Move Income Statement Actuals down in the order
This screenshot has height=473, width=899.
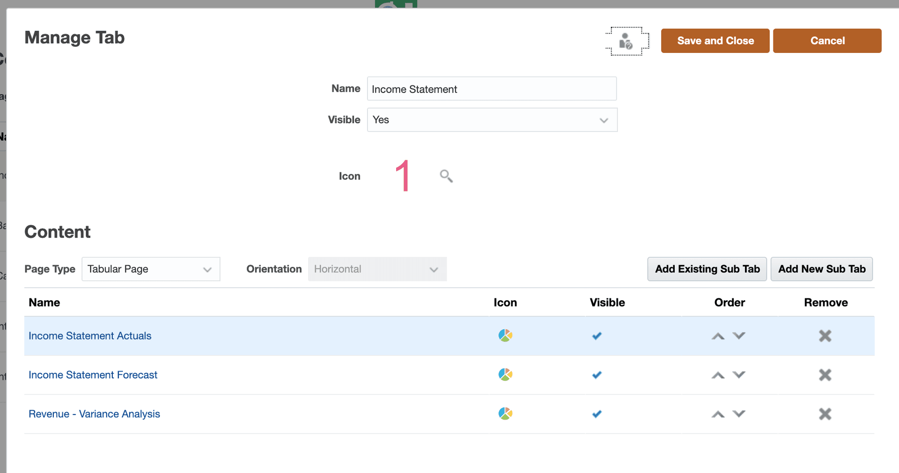[739, 336]
